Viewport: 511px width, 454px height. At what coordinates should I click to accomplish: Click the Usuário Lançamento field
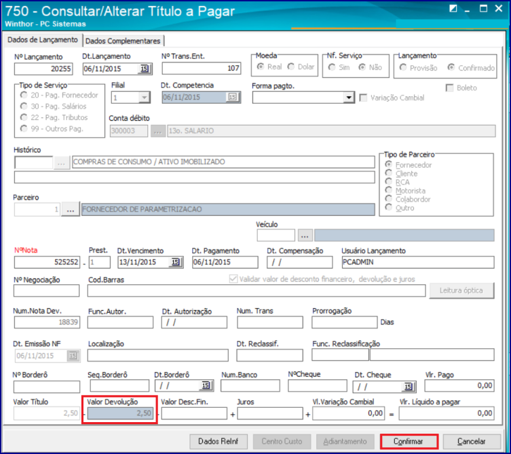tap(418, 262)
